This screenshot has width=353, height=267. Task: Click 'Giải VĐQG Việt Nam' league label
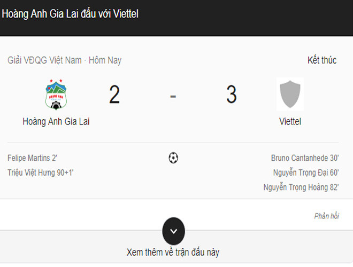(x=44, y=60)
